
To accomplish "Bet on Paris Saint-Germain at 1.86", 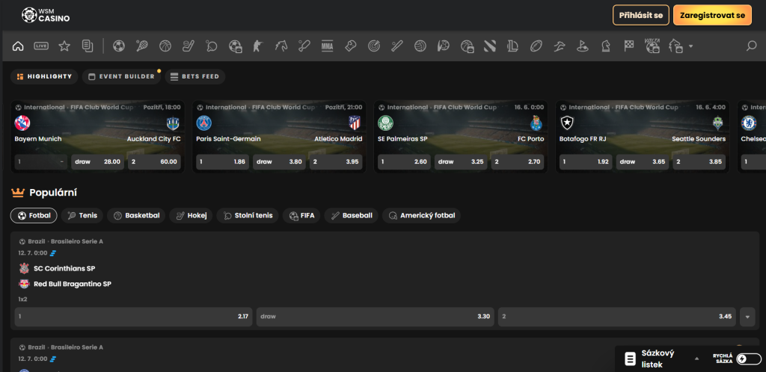I will click(223, 162).
